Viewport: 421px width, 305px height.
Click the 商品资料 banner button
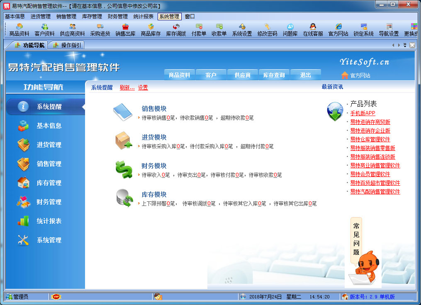(179, 75)
